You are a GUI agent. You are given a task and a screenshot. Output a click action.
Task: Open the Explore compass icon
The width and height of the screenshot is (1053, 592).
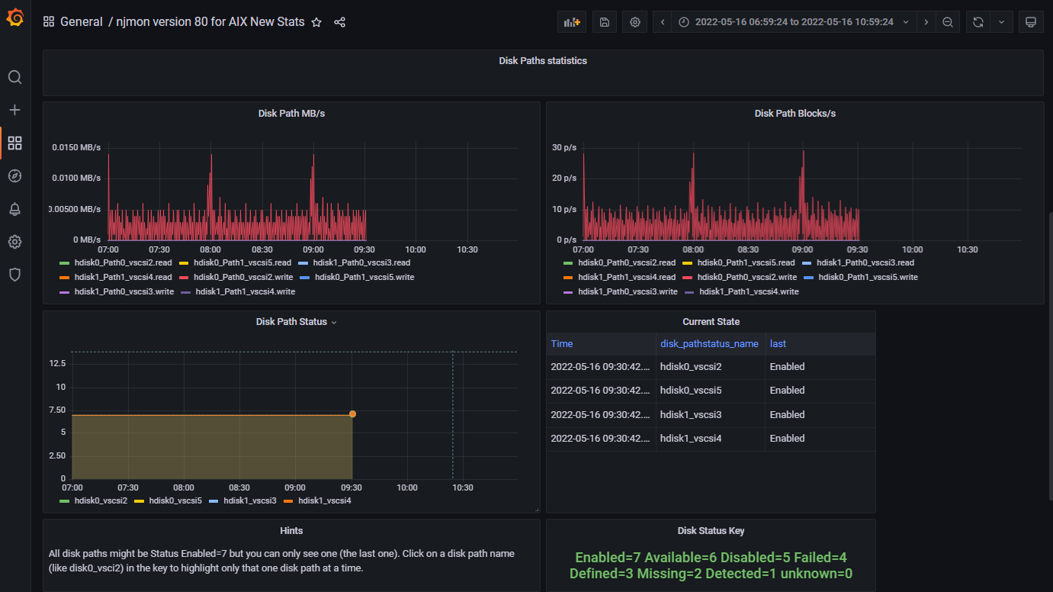[14, 176]
